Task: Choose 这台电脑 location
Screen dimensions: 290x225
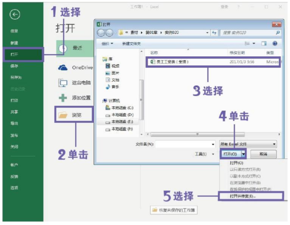Action: [75, 83]
